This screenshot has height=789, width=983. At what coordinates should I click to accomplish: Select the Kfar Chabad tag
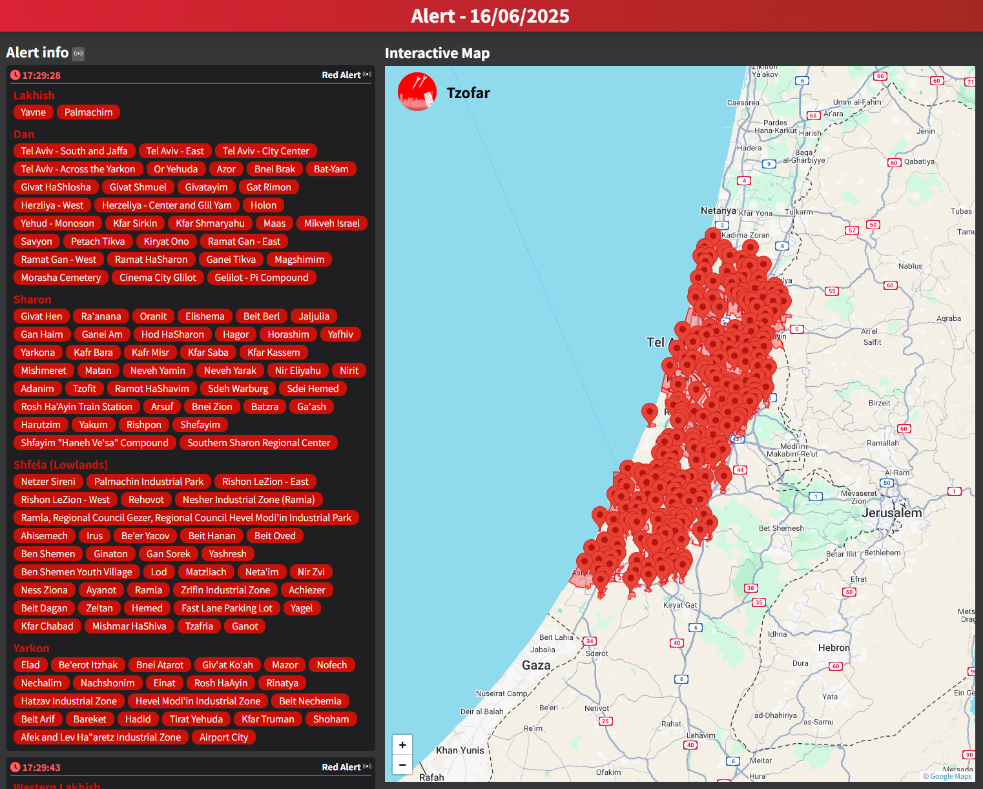point(48,626)
